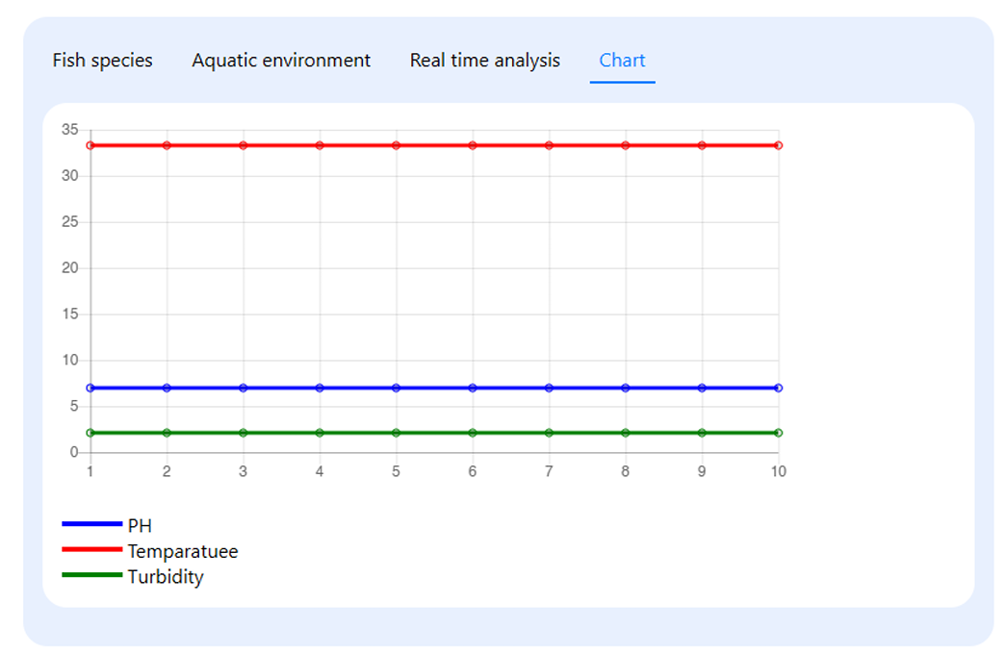
Task: Select the Real time analysis tab
Action: [x=484, y=61]
